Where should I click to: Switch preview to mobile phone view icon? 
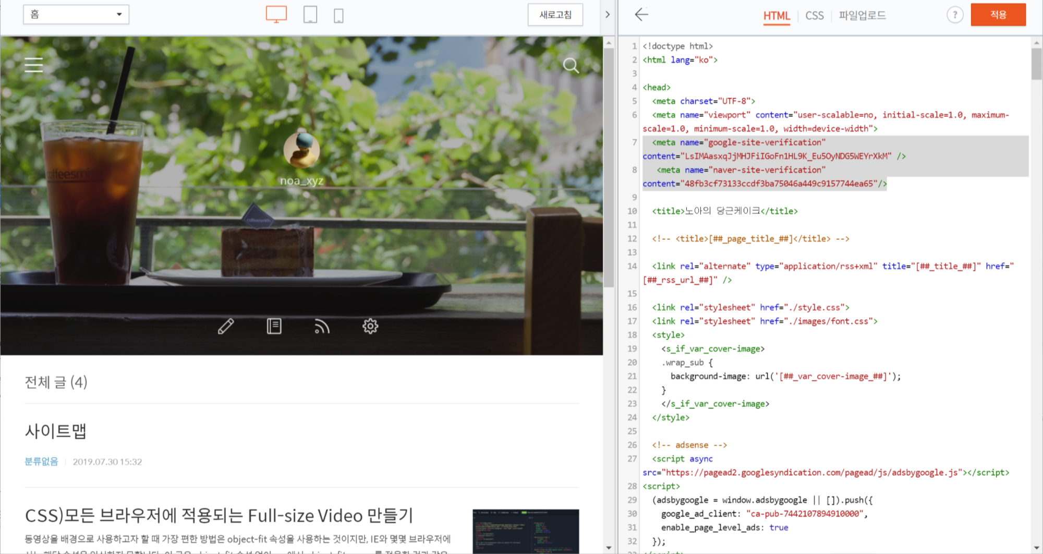click(x=338, y=16)
